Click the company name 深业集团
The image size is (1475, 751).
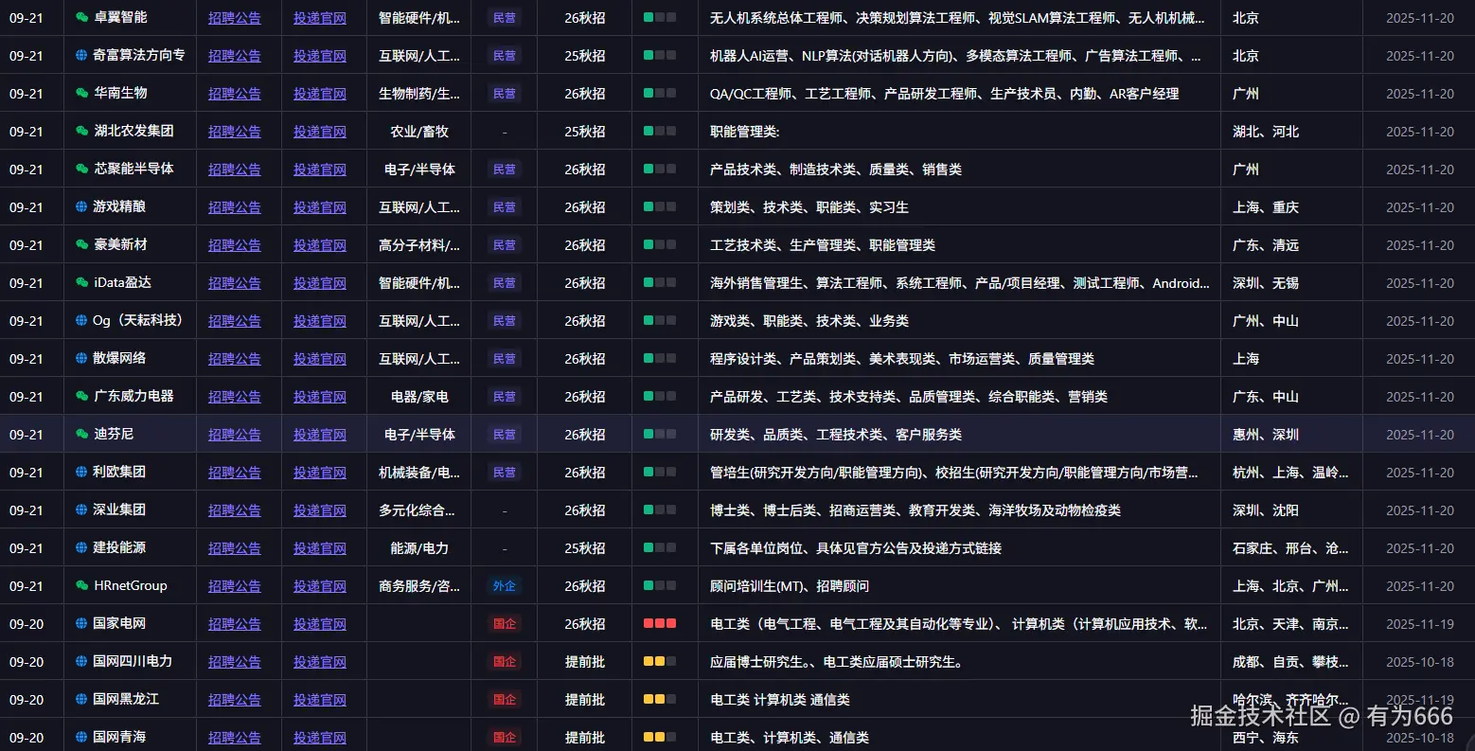119,510
